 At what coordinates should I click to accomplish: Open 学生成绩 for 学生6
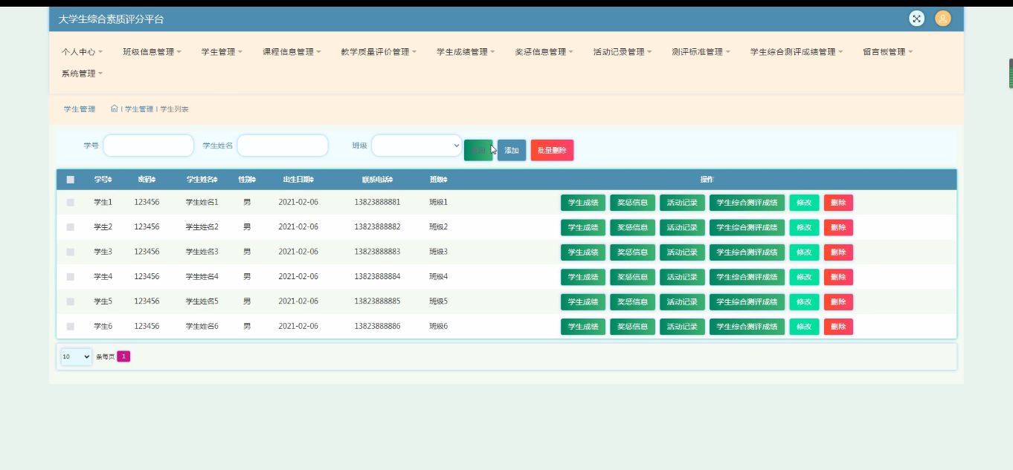point(583,327)
